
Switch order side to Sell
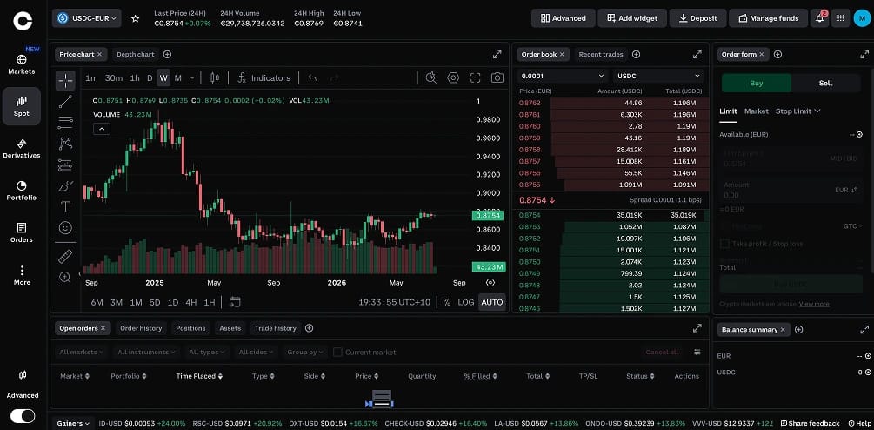825,83
